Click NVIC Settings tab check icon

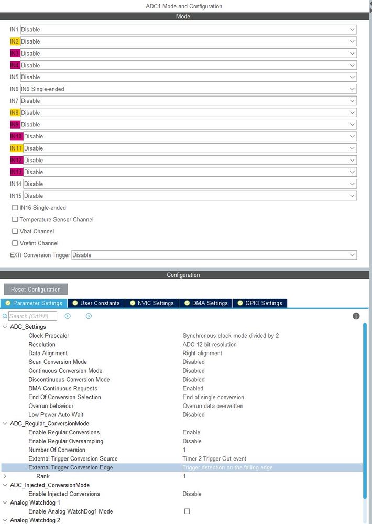(x=133, y=303)
